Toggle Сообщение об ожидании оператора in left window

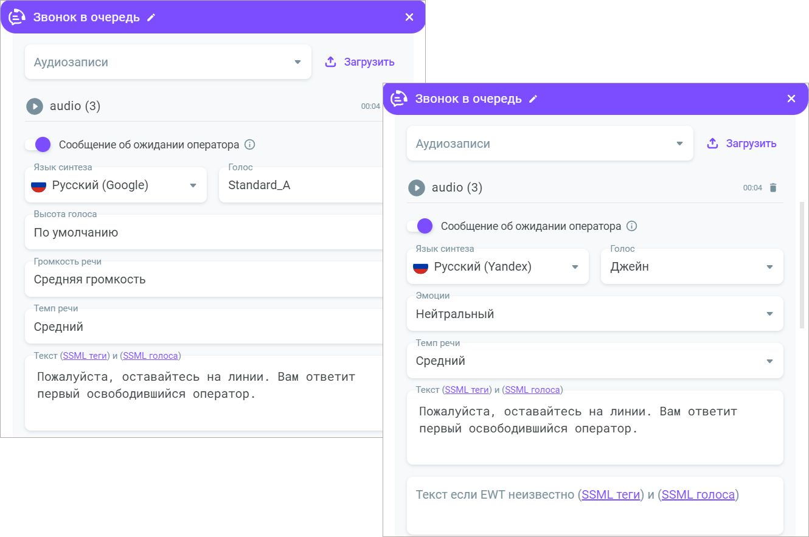(38, 145)
